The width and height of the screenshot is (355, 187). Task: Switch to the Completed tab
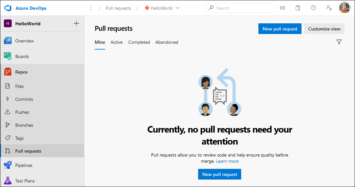coord(139,42)
